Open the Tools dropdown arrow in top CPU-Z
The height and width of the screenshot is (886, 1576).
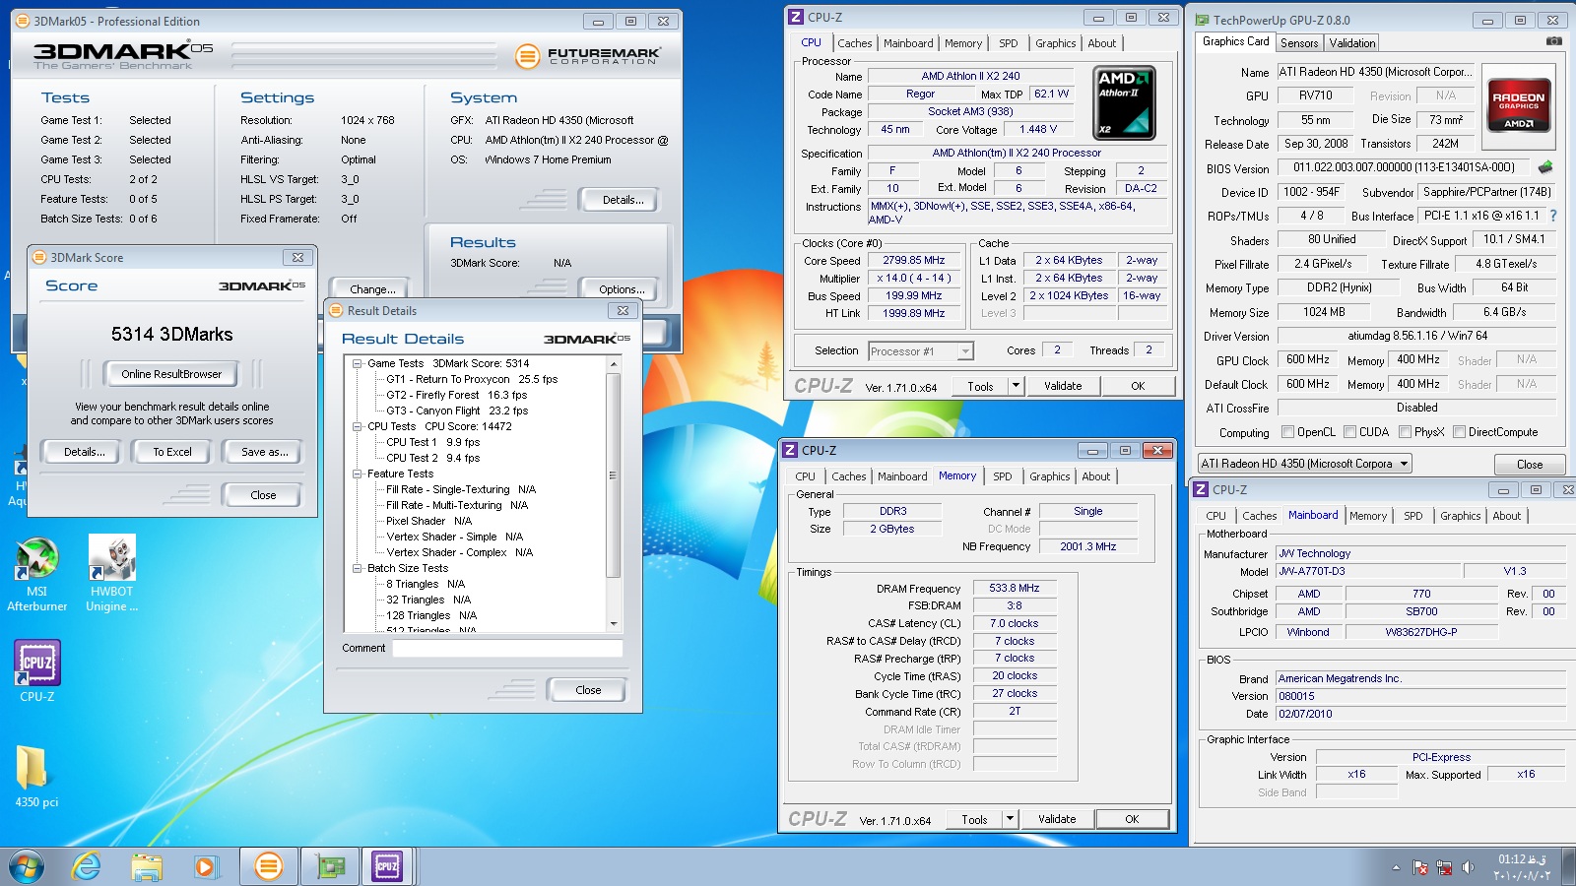click(x=1016, y=386)
